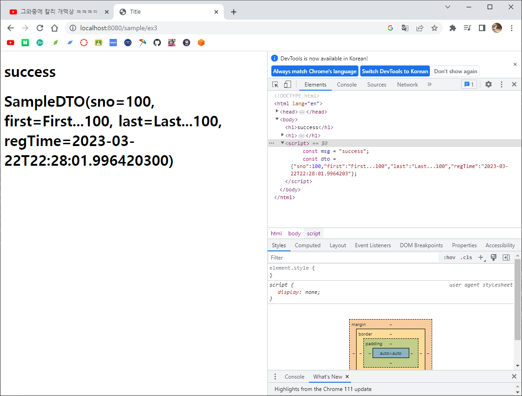The image size is (522, 396).
Task: Open the DOM Breakpoints tab
Action: point(421,245)
